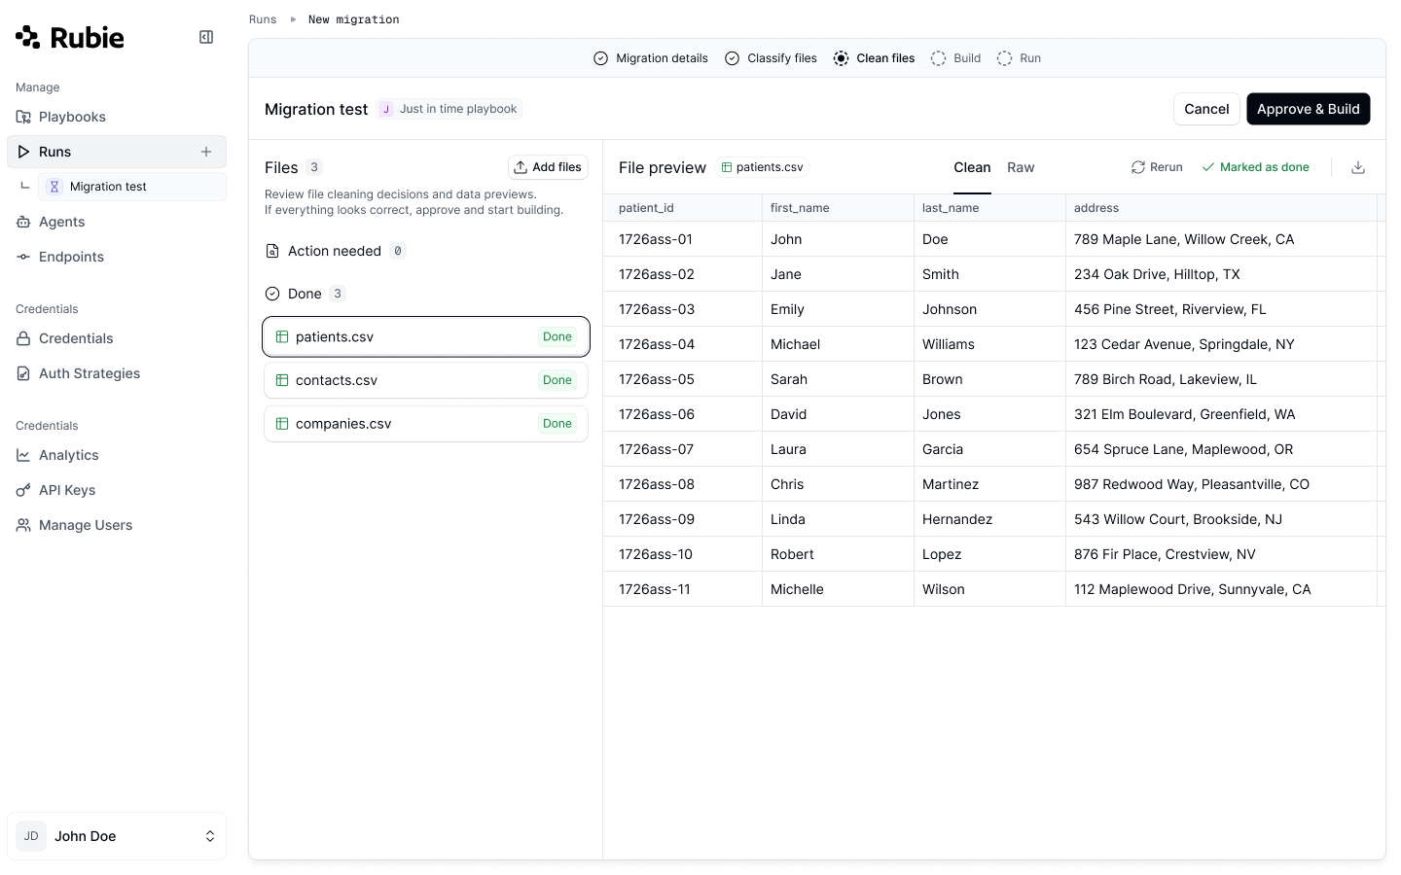The height and width of the screenshot is (875, 1401).
Task: Select the Runs icon in the sidebar
Action: click(23, 152)
